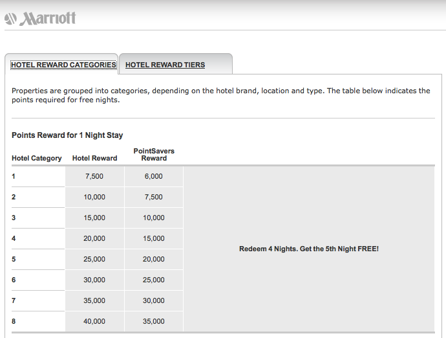Select the PointSavers Reward cell for category 3

[154, 218]
